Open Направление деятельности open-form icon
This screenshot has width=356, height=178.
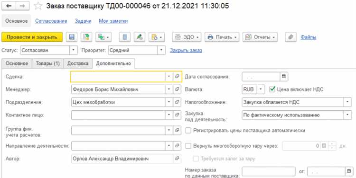coord(177,146)
